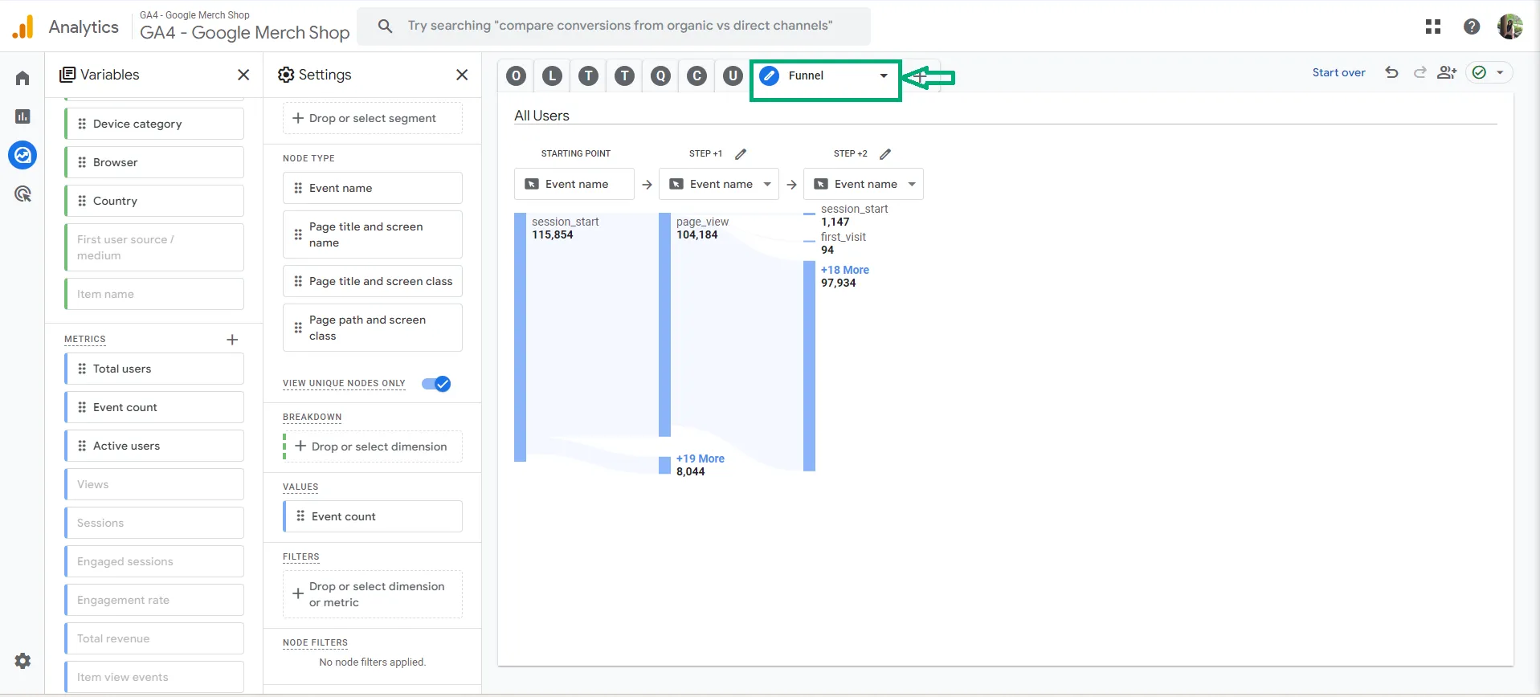
Task: Switch to the tab labeled C
Action: point(696,75)
